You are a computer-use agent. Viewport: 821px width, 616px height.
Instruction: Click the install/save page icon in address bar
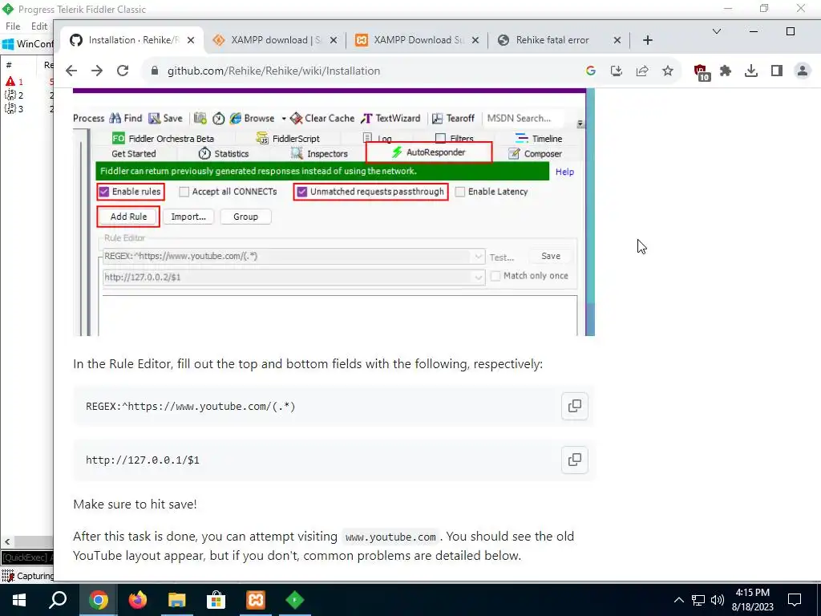[617, 71]
